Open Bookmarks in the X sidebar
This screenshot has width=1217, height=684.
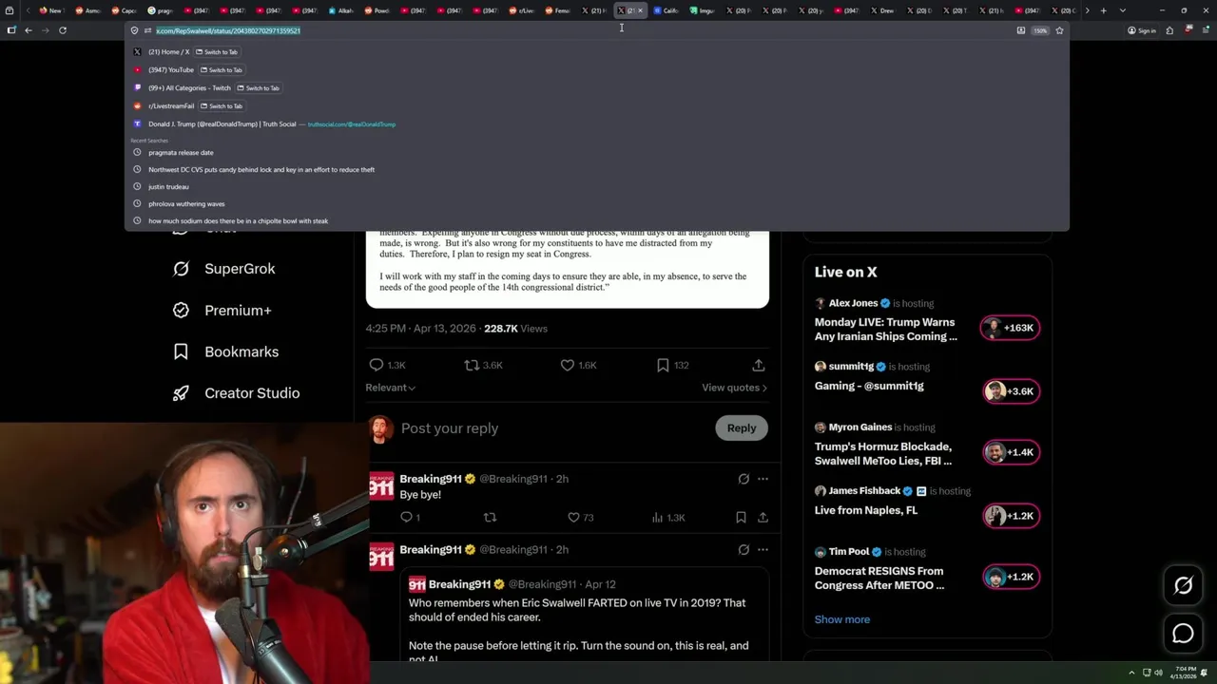pyautogui.click(x=226, y=351)
